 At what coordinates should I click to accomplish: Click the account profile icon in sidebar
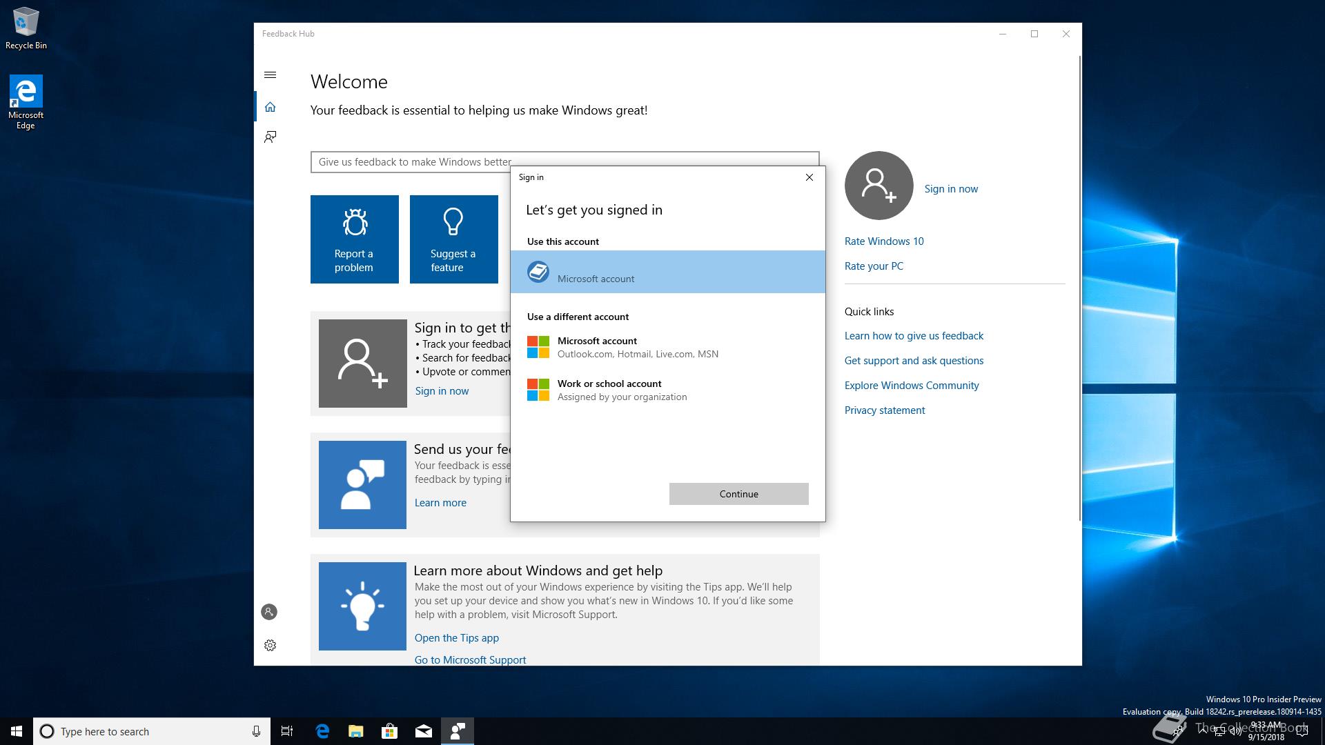269,612
